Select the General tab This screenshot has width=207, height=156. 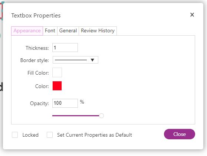click(x=68, y=31)
